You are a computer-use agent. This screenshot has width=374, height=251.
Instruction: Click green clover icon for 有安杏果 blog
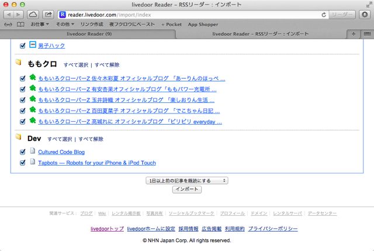coord(33,88)
